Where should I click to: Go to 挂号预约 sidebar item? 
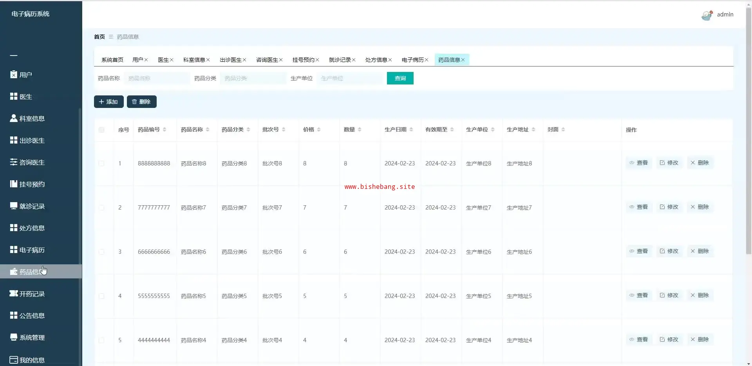[x=32, y=184]
